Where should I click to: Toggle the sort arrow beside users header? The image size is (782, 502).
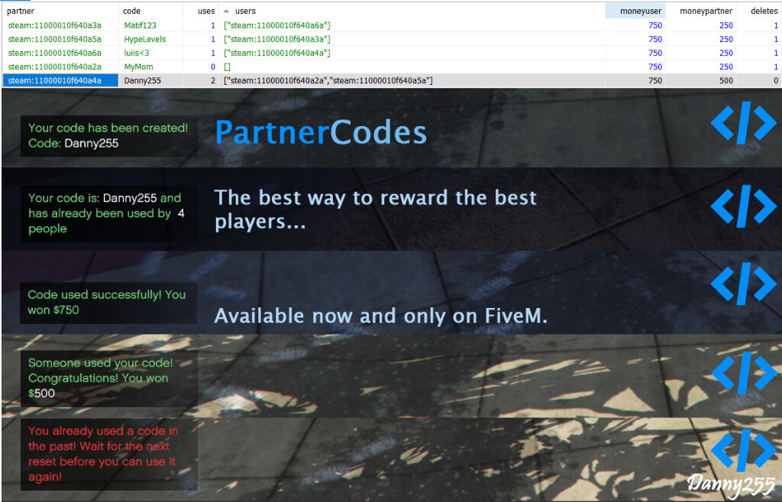click(226, 11)
